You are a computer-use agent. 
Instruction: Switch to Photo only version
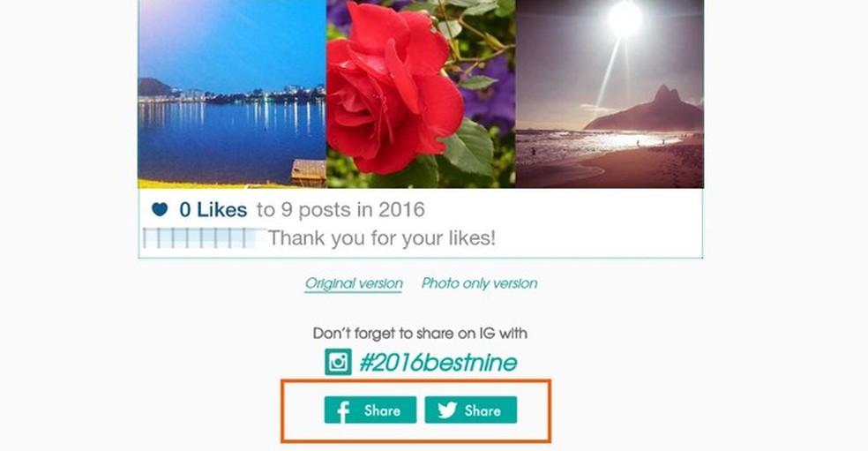479,283
